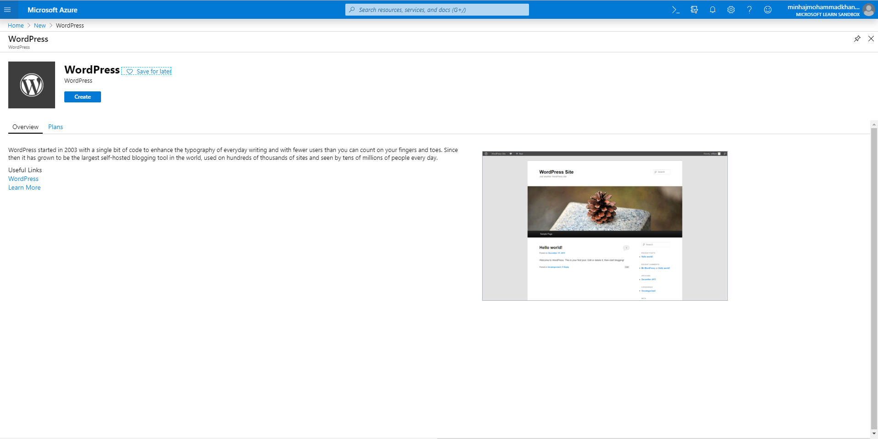Click the search resources input box
878x439 pixels.
[x=437, y=10]
